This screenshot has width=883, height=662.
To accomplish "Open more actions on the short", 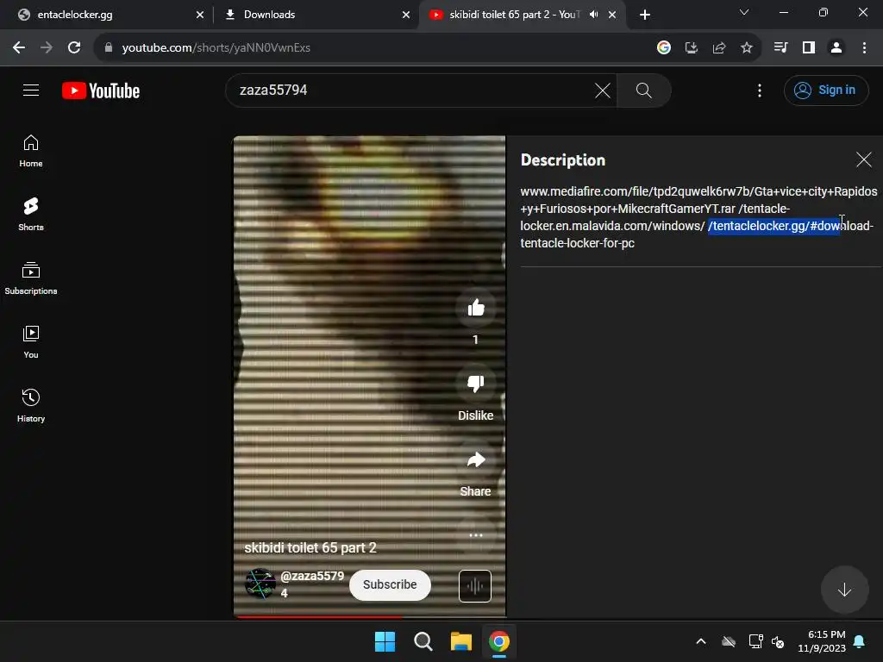I will point(476,535).
